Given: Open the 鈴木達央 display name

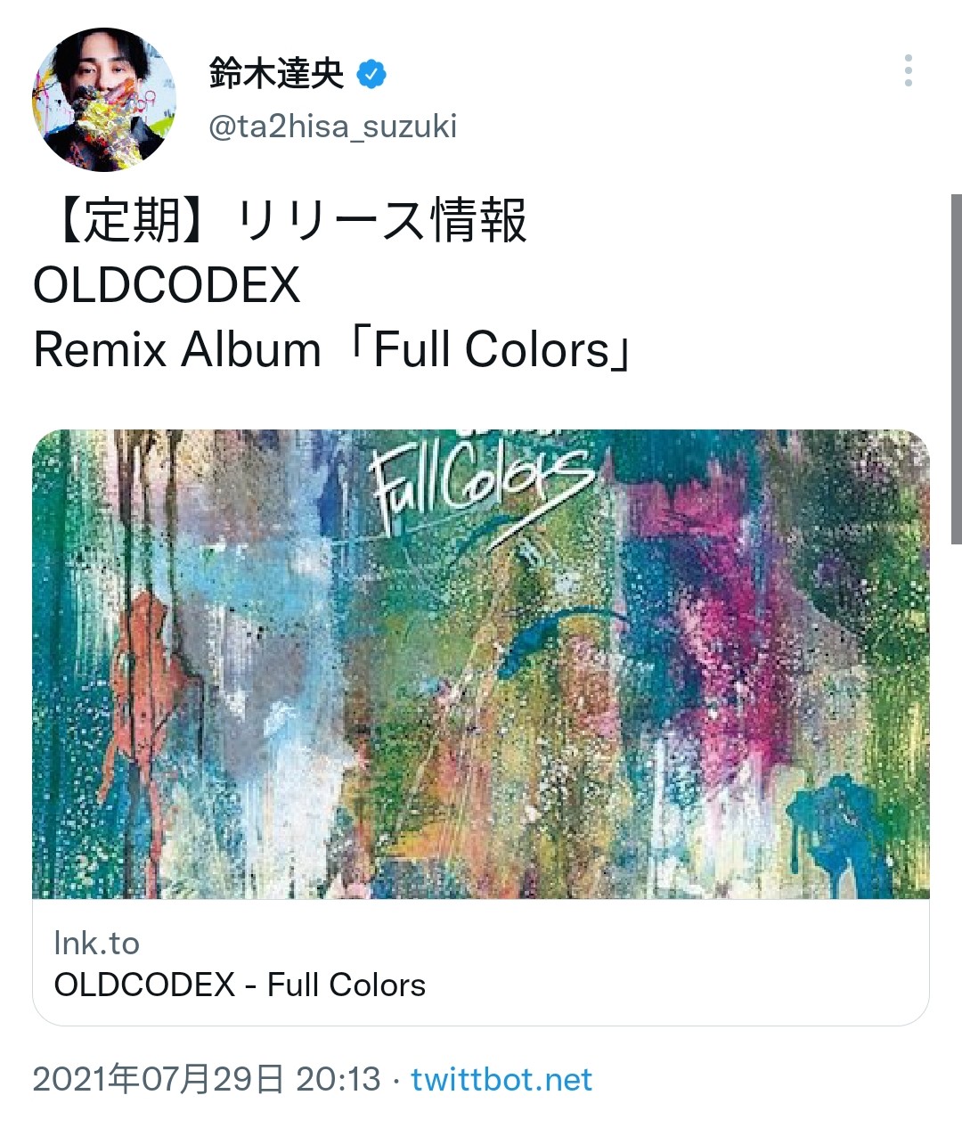Looking at the screenshot, I should pos(276,73).
